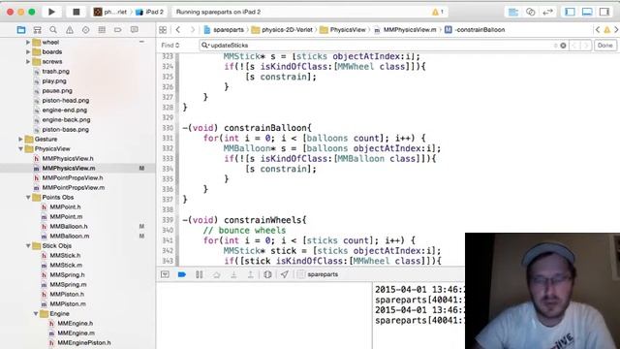Pause program execution in debug bar

click(x=199, y=274)
